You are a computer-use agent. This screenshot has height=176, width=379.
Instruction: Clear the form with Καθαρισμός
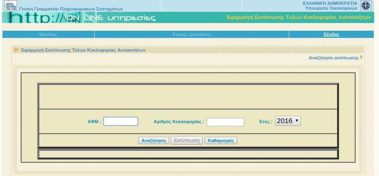(x=221, y=141)
